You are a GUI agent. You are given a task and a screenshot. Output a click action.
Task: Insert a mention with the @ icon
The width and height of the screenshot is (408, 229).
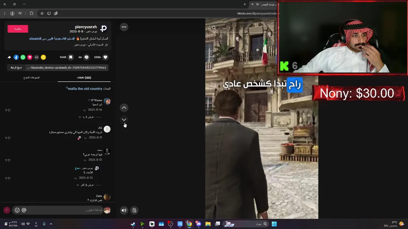(24, 210)
